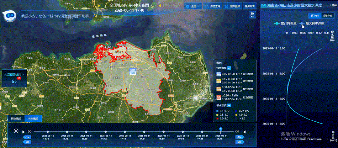Expand the 内涝预警城市 list
Image resolution: width=338 pixels, height=148 pixels.
[x=13, y=75]
